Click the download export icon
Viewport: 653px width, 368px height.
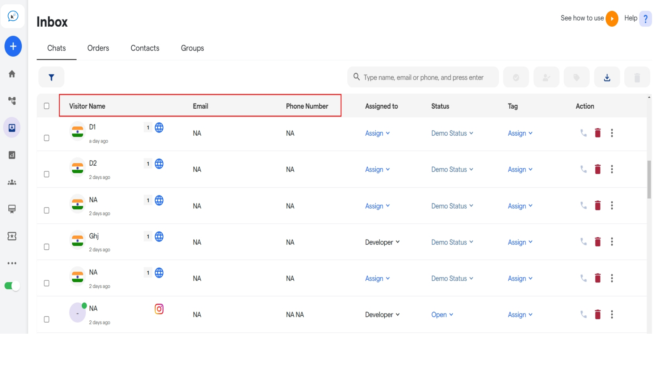tap(607, 77)
